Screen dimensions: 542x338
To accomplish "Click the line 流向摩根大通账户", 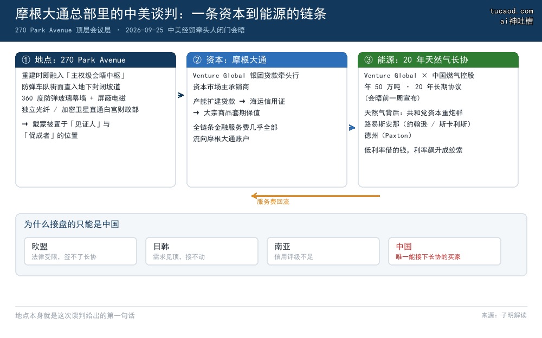I will [x=221, y=138].
